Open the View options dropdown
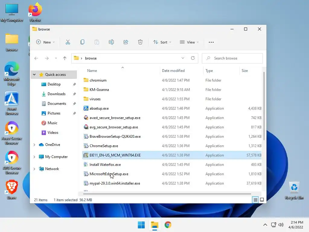This screenshot has height=232, width=309. click(189, 42)
